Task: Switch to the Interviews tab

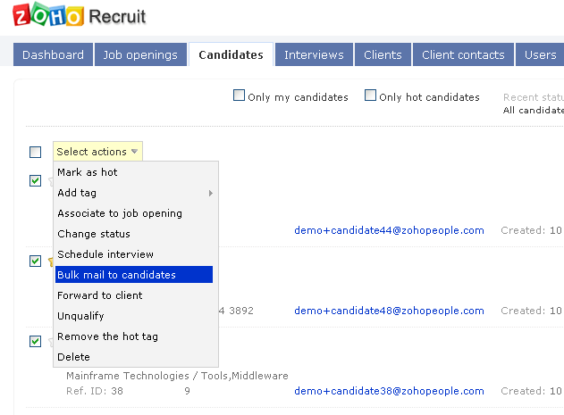Action: coord(314,54)
